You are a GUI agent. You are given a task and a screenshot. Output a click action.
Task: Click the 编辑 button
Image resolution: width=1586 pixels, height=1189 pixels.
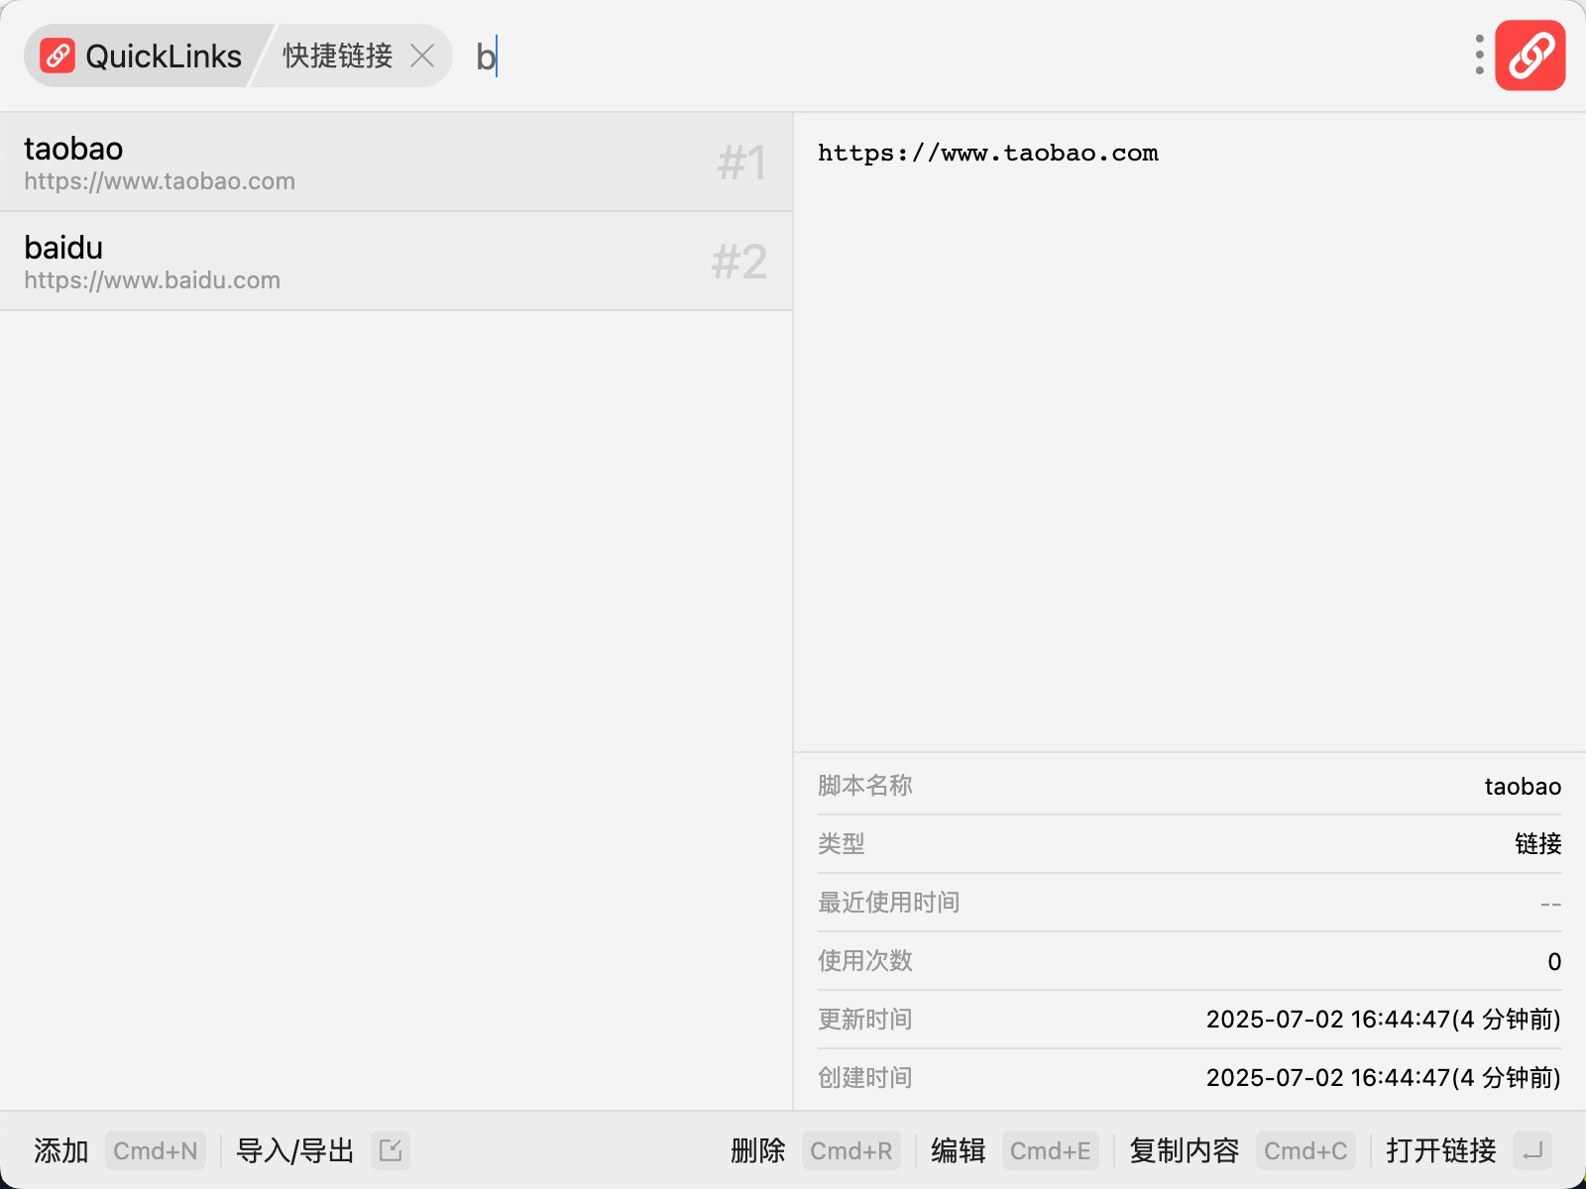pyautogui.click(x=959, y=1150)
